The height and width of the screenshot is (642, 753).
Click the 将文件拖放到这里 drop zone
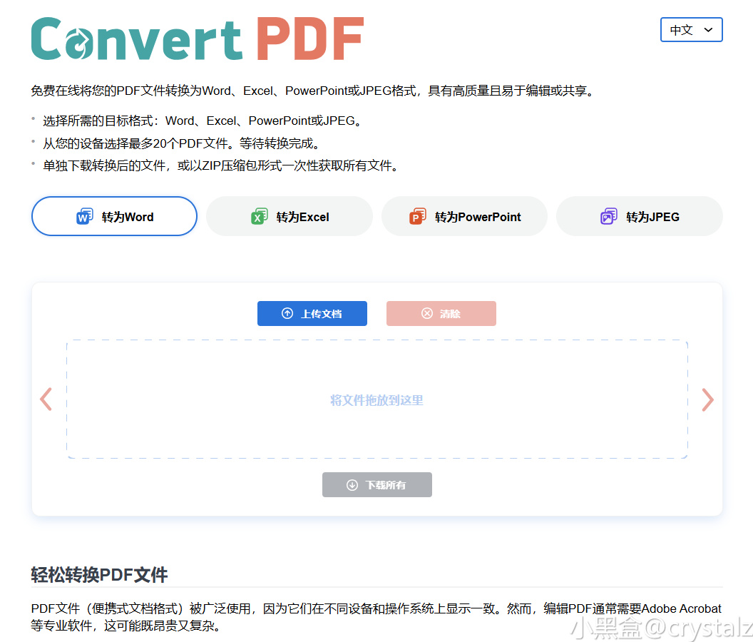click(x=377, y=399)
